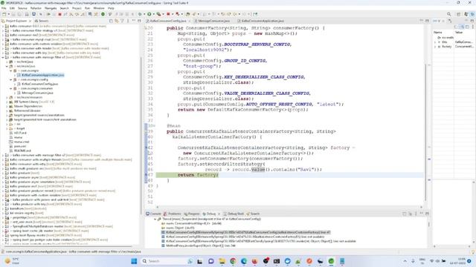Toggle breakpoint marker on line 47 gutter

click(146, 175)
